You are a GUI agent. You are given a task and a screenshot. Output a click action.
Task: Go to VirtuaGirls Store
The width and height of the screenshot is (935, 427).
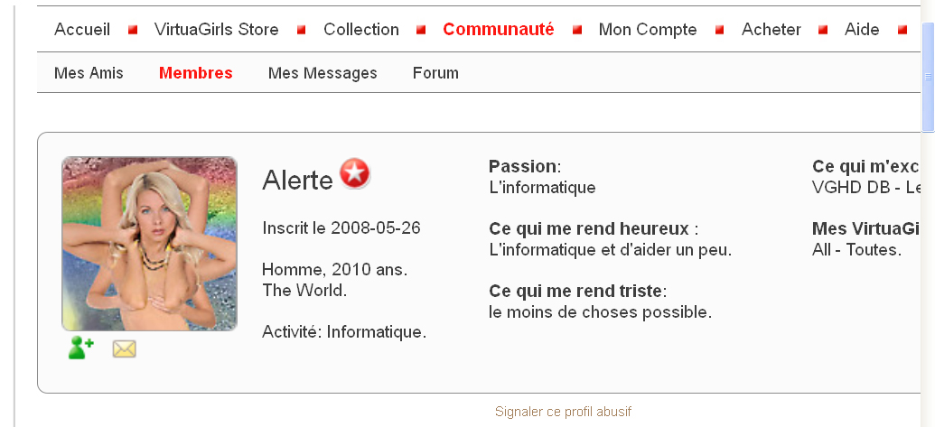point(216,30)
